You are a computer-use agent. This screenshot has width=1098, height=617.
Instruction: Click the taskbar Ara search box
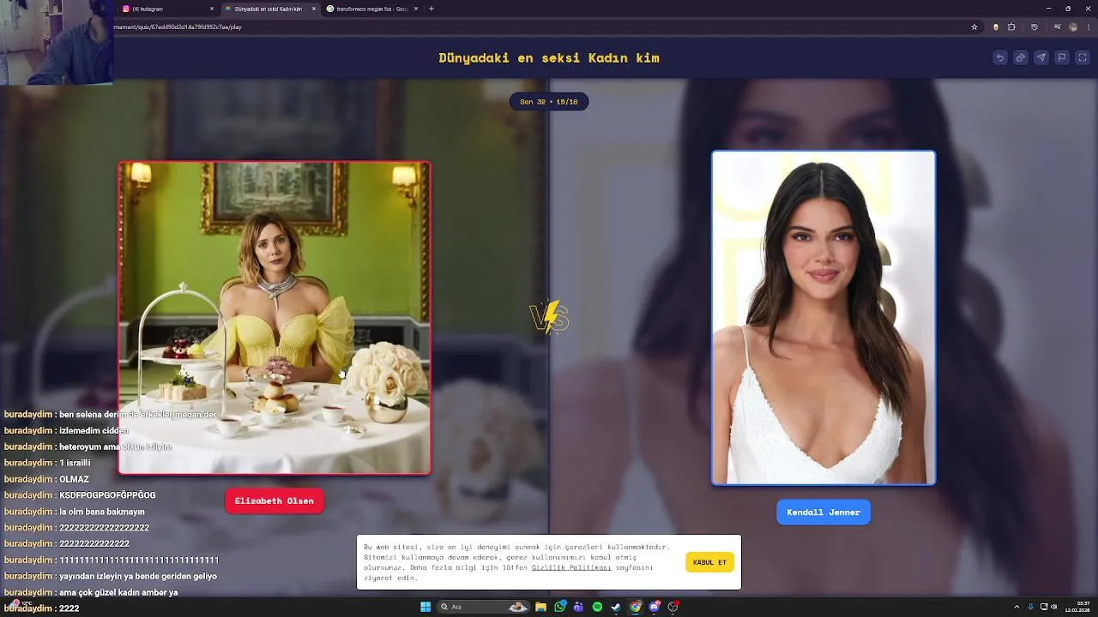[x=482, y=607]
